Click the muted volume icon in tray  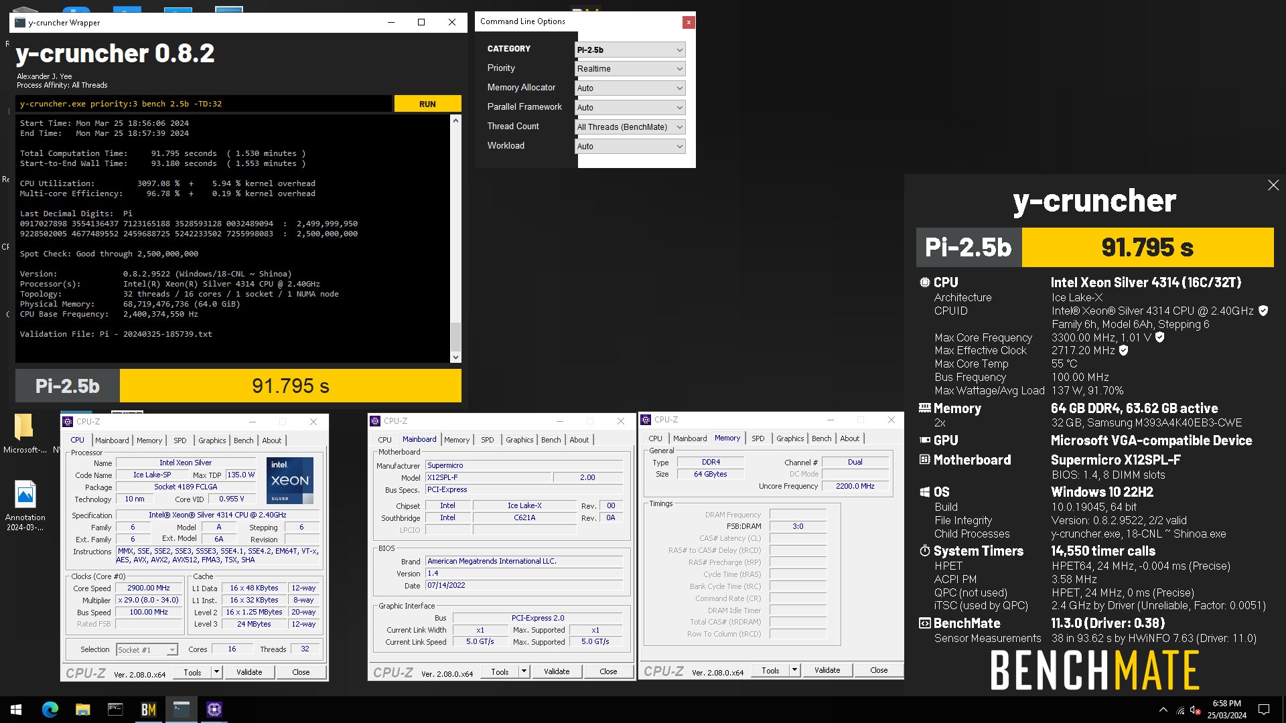coord(1195,710)
